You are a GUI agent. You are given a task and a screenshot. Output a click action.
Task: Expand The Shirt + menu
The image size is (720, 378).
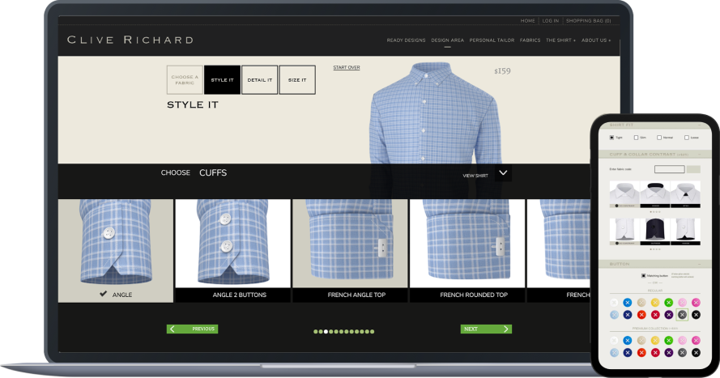[560, 40]
